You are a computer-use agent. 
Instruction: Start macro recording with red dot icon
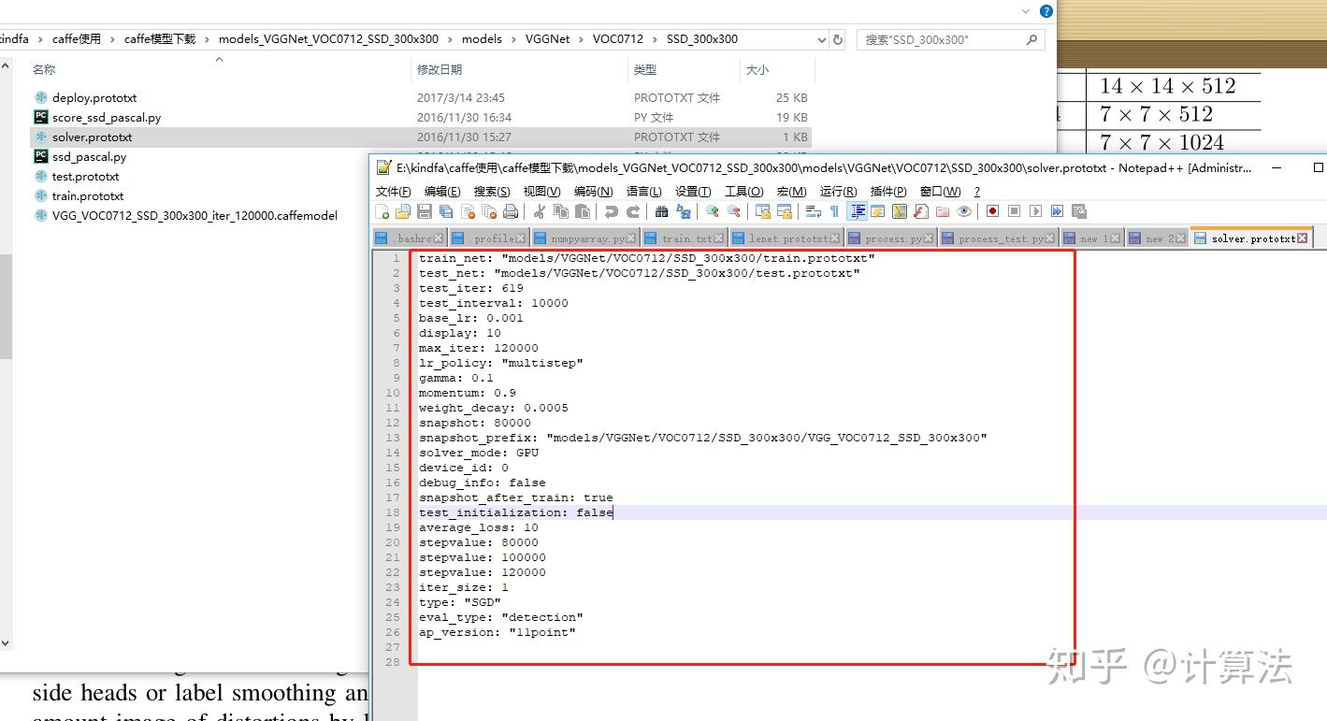tap(991, 211)
